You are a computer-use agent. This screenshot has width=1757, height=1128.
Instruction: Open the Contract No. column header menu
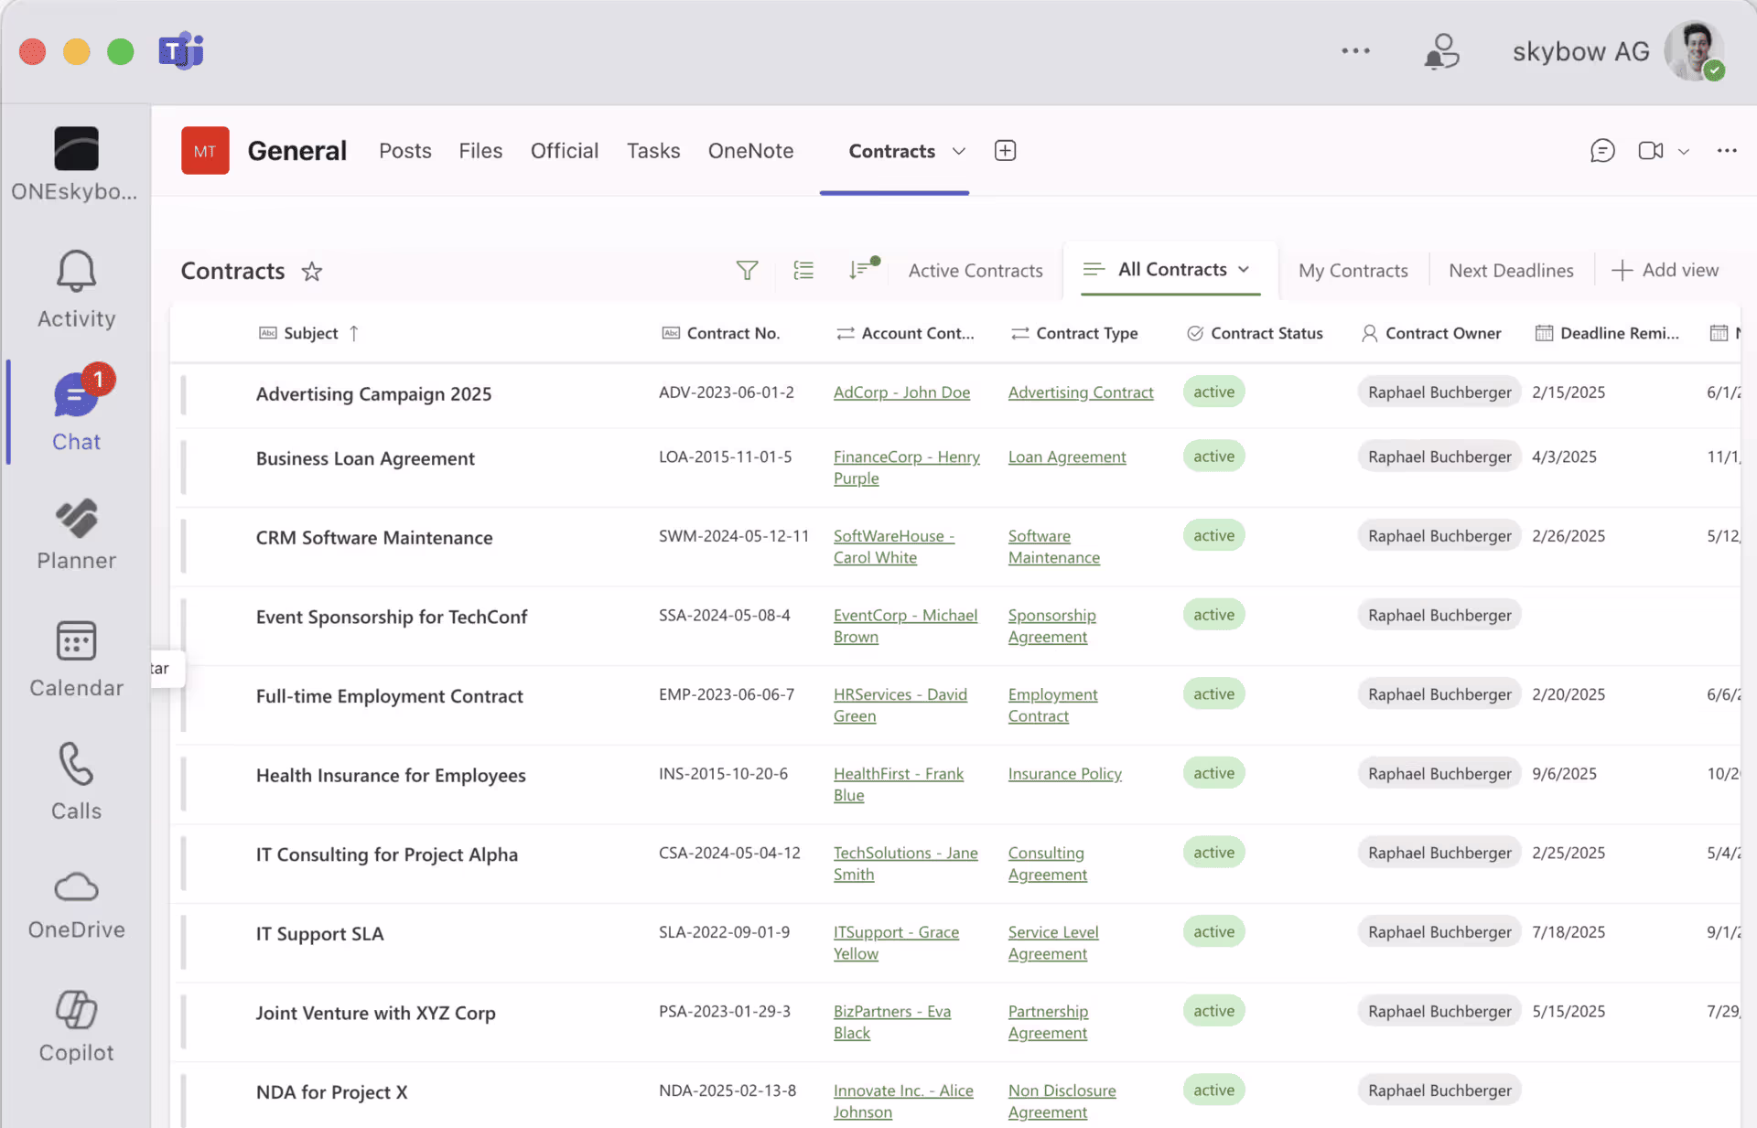pyautogui.click(x=721, y=334)
